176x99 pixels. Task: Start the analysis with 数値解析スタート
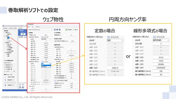click(x=10, y=80)
